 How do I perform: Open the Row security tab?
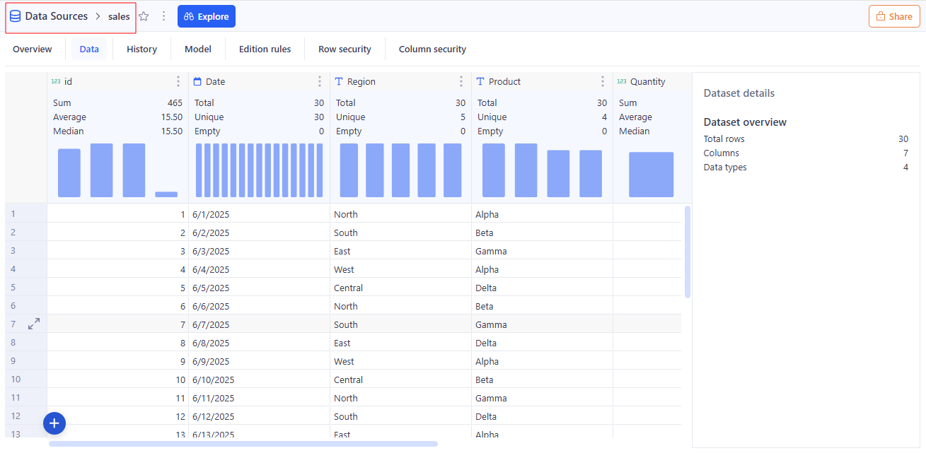point(345,49)
